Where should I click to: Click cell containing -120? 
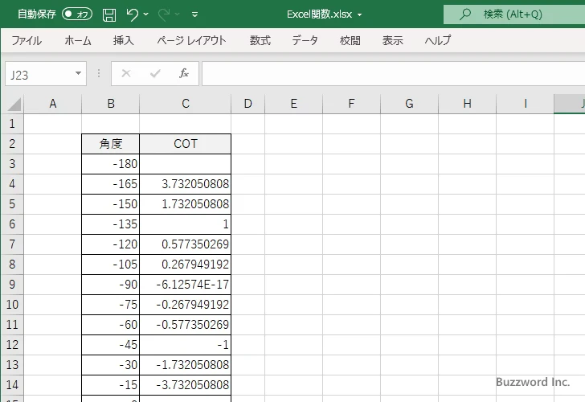click(x=110, y=244)
